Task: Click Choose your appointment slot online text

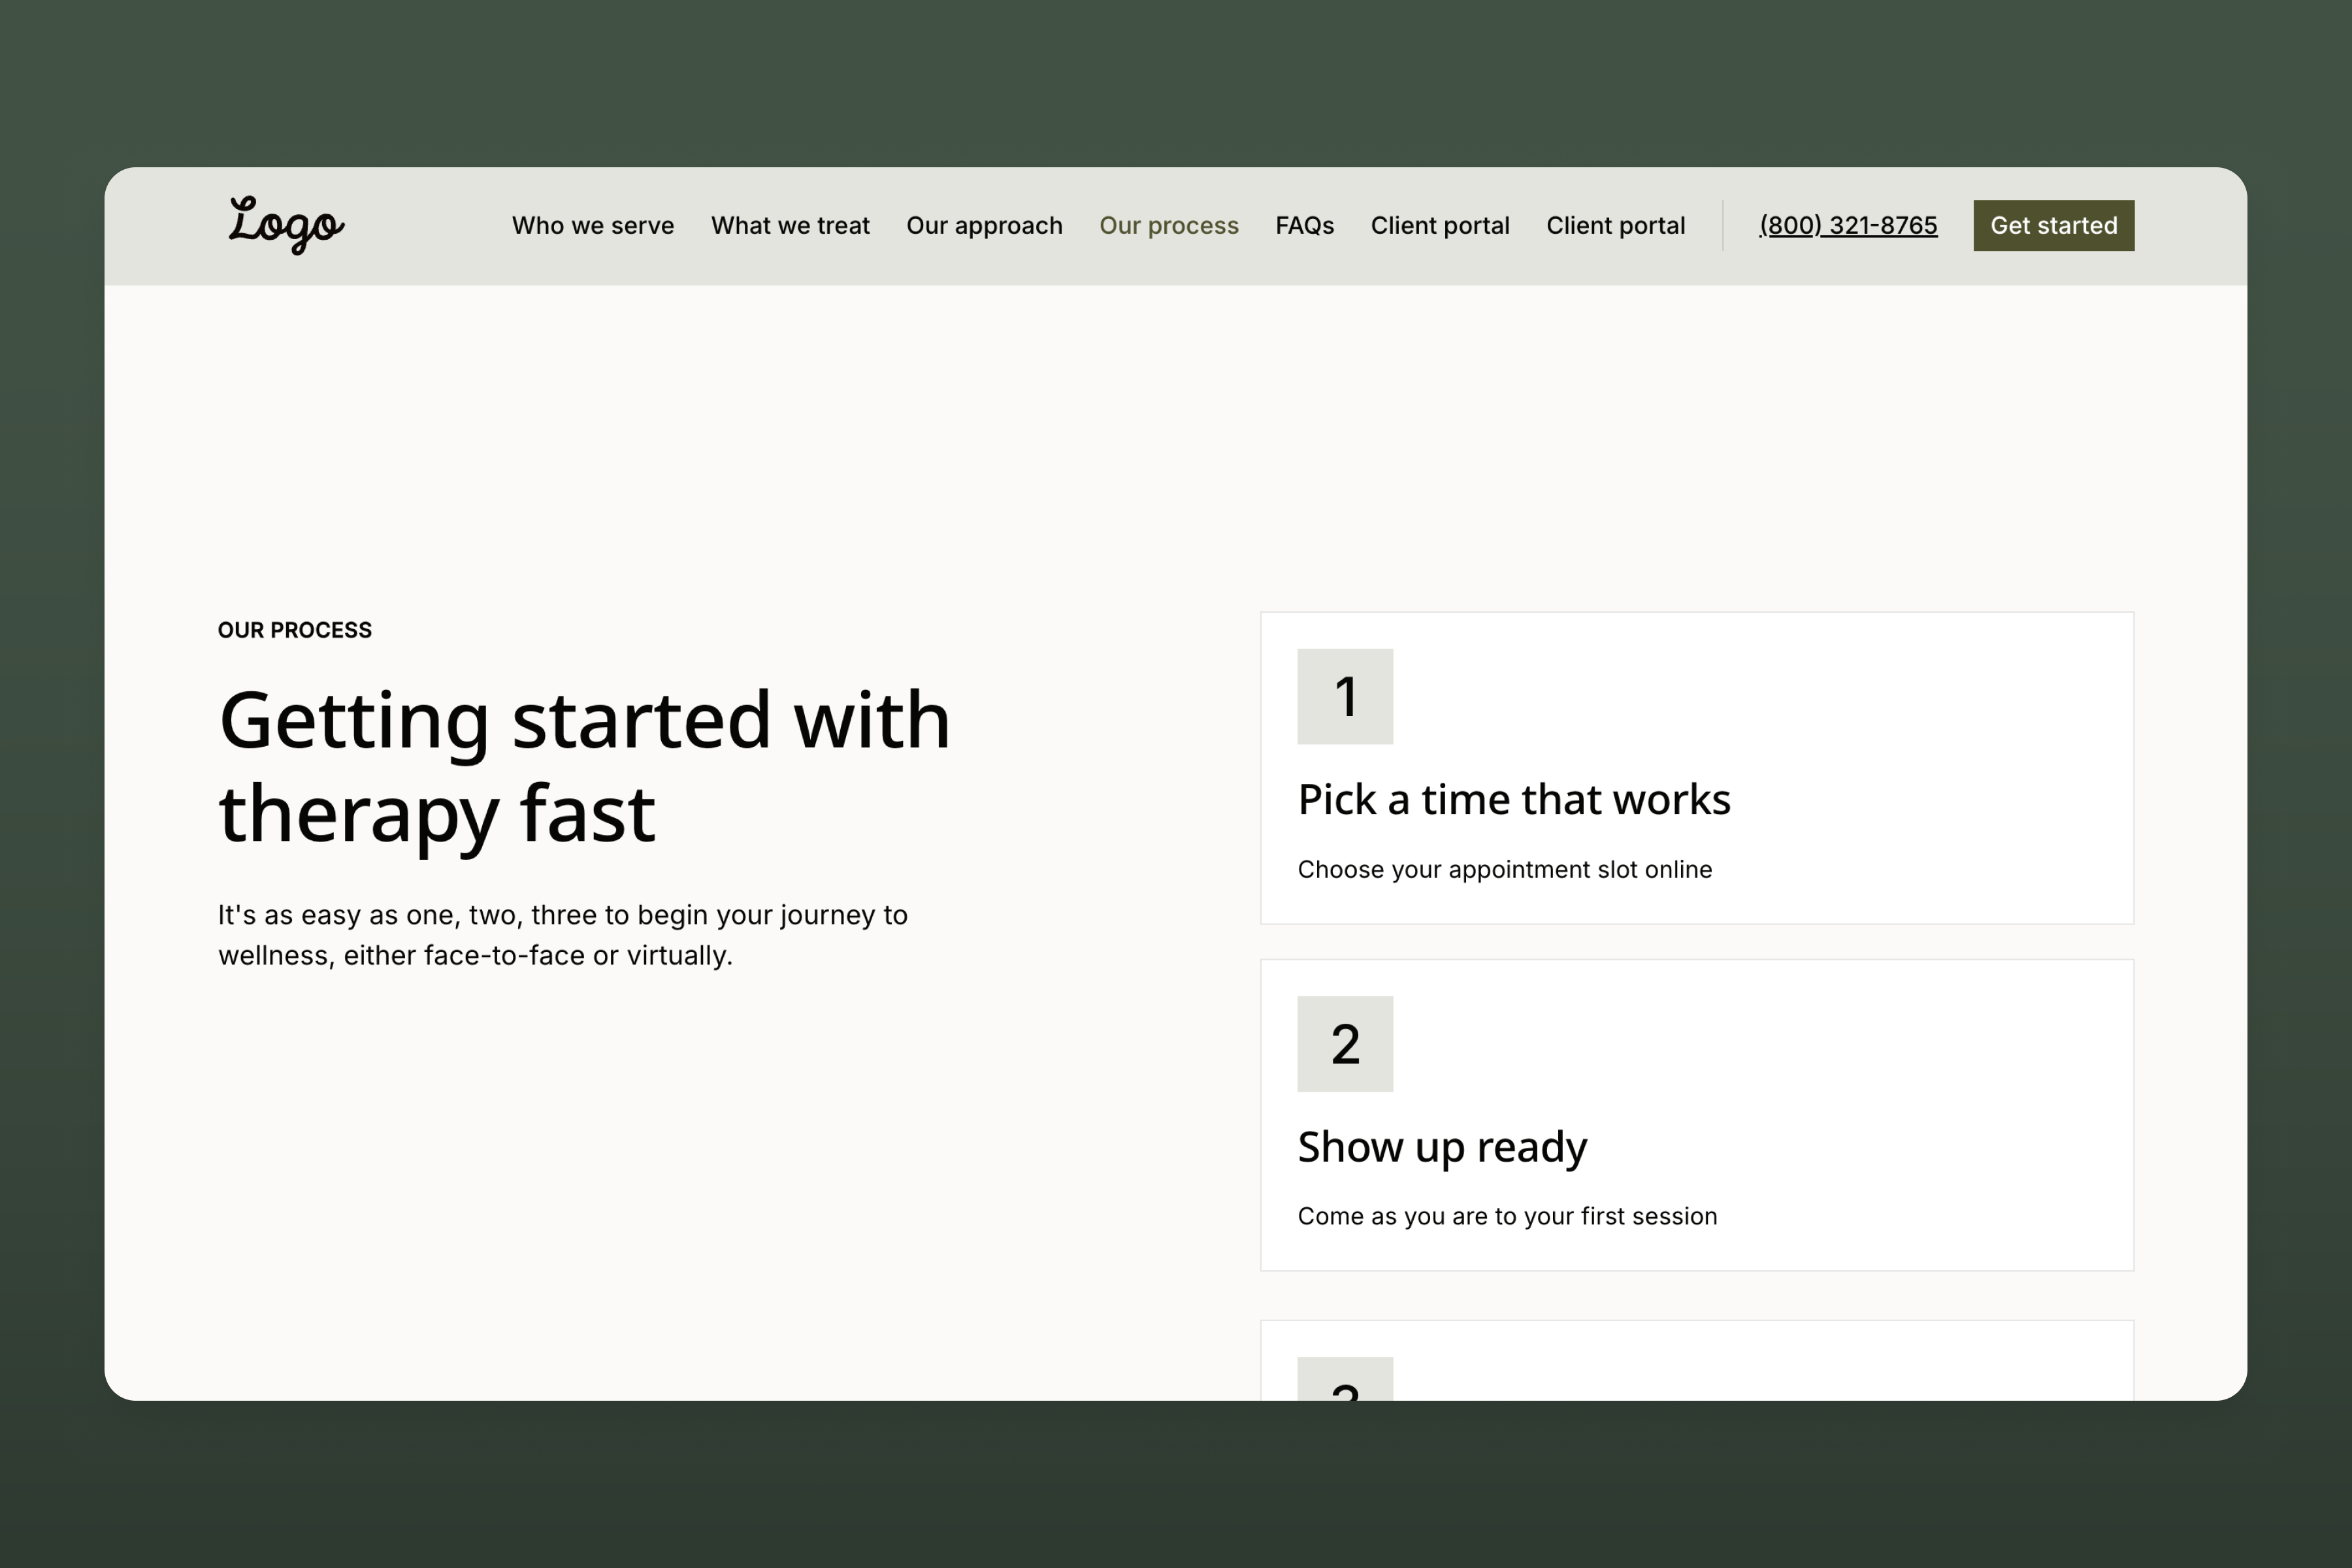Action: (1504, 870)
